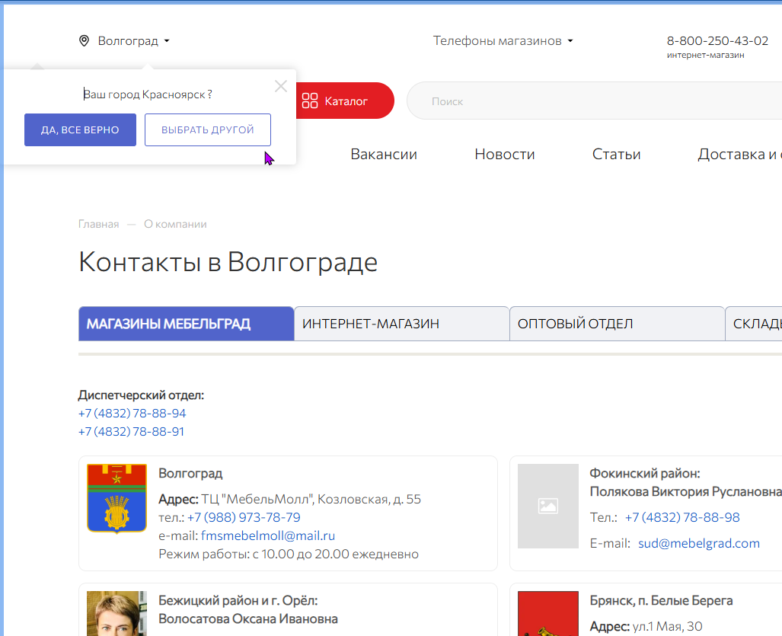Click the ул.1 Мая, 30 address
Screen dimensions: 782x636
(x=667, y=626)
